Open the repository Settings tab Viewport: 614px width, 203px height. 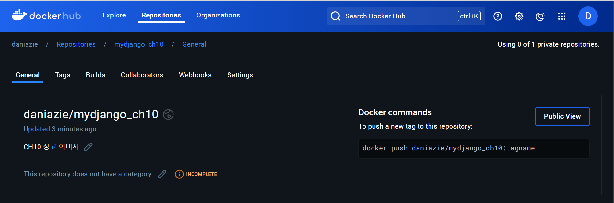[240, 75]
